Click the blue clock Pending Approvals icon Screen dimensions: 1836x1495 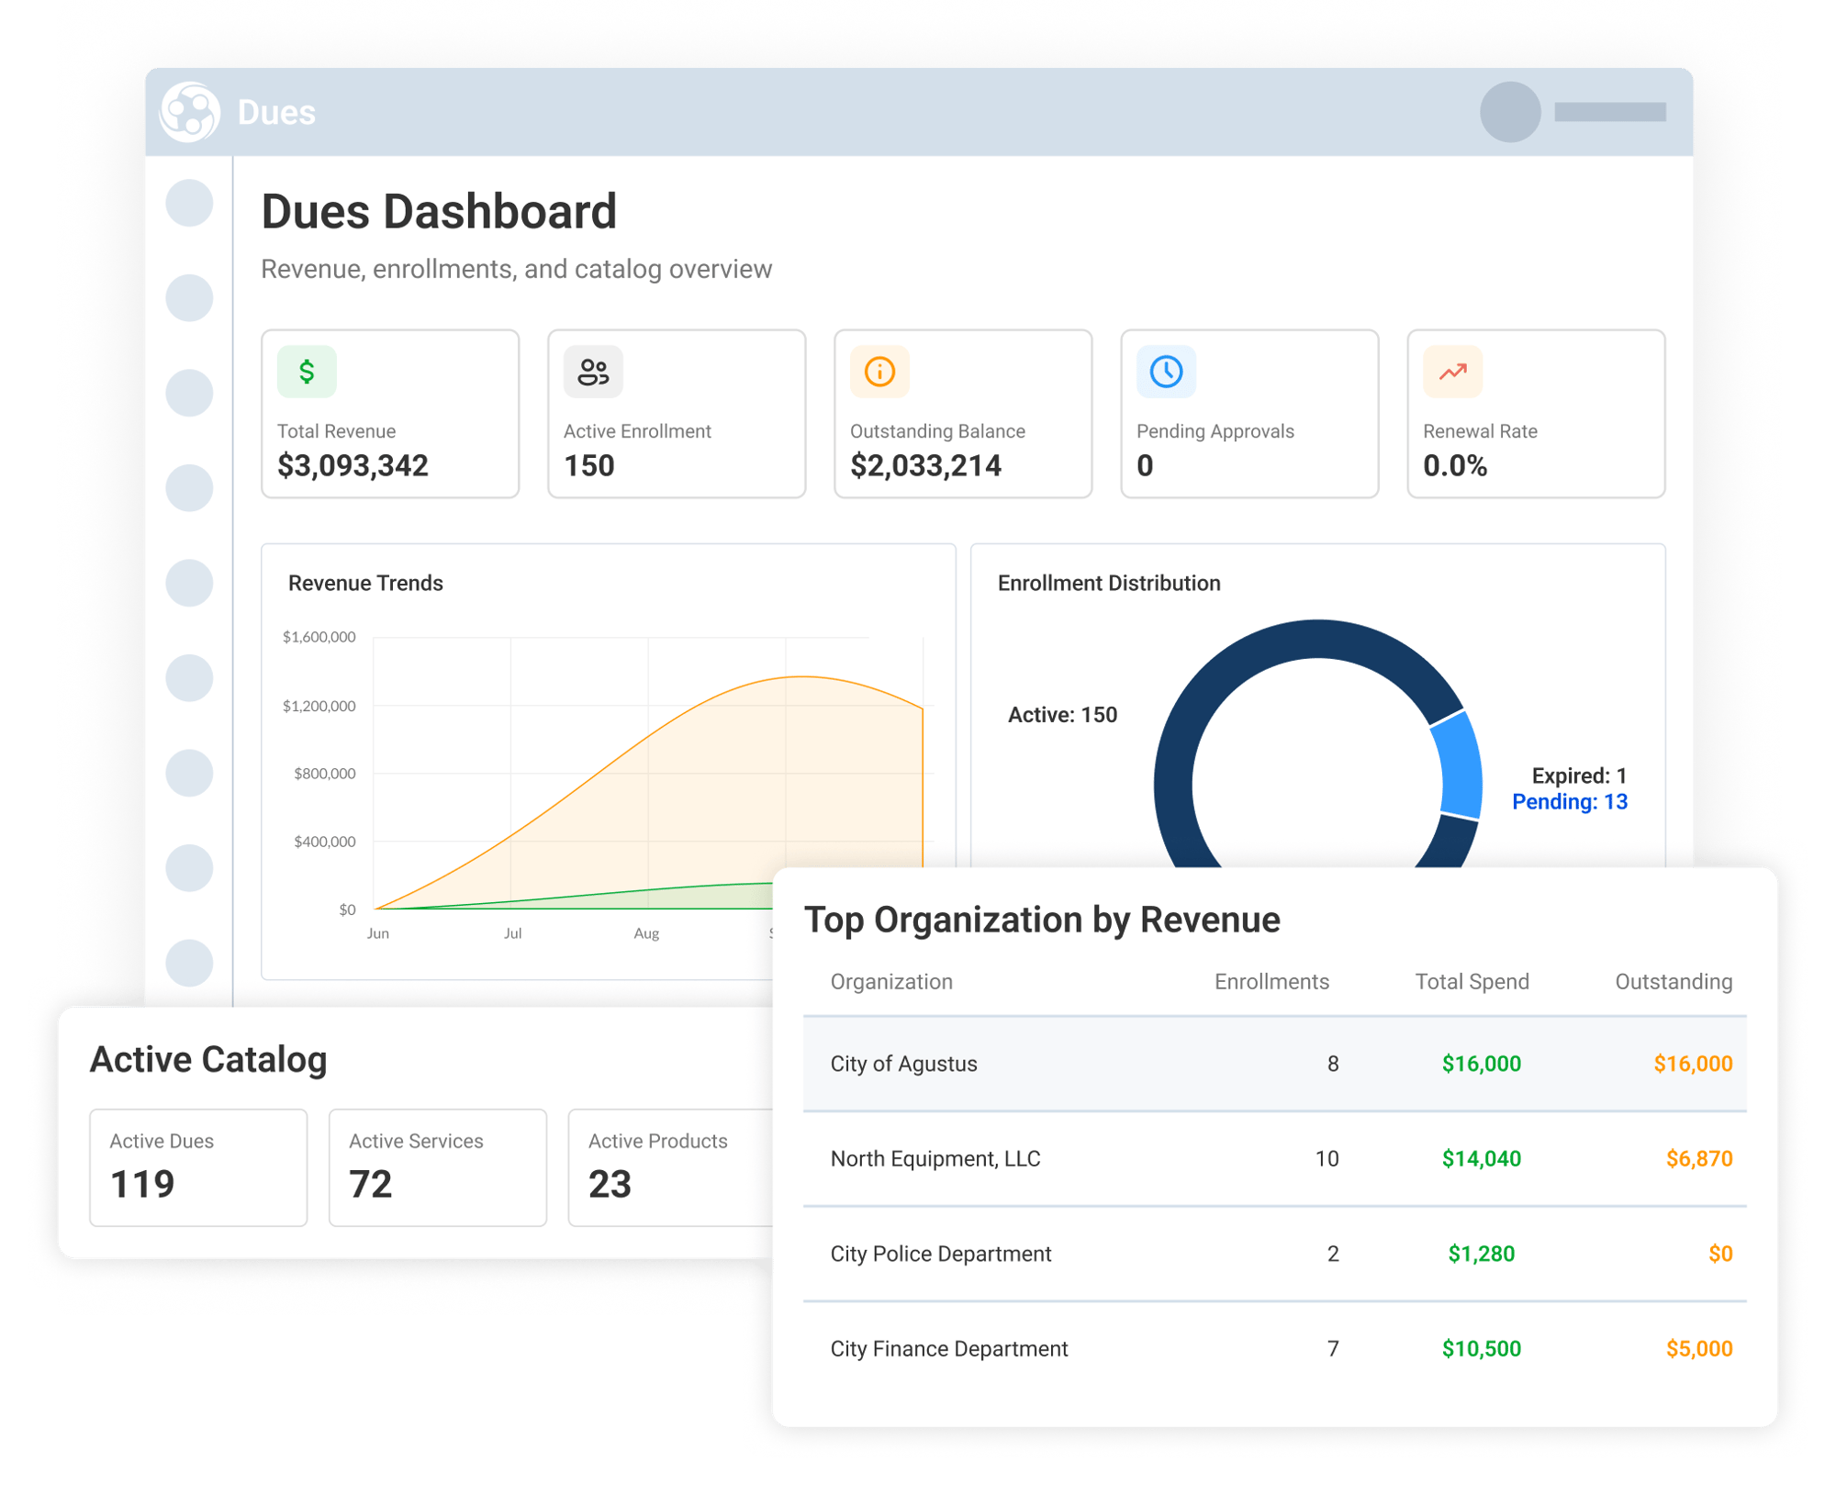[1166, 372]
